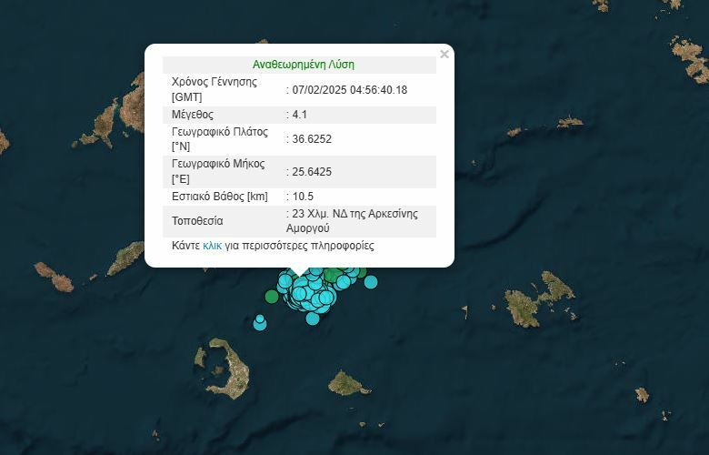Click the latitude value 36.6252
This screenshot has width=709, height=455.
(x=312, y=139)
